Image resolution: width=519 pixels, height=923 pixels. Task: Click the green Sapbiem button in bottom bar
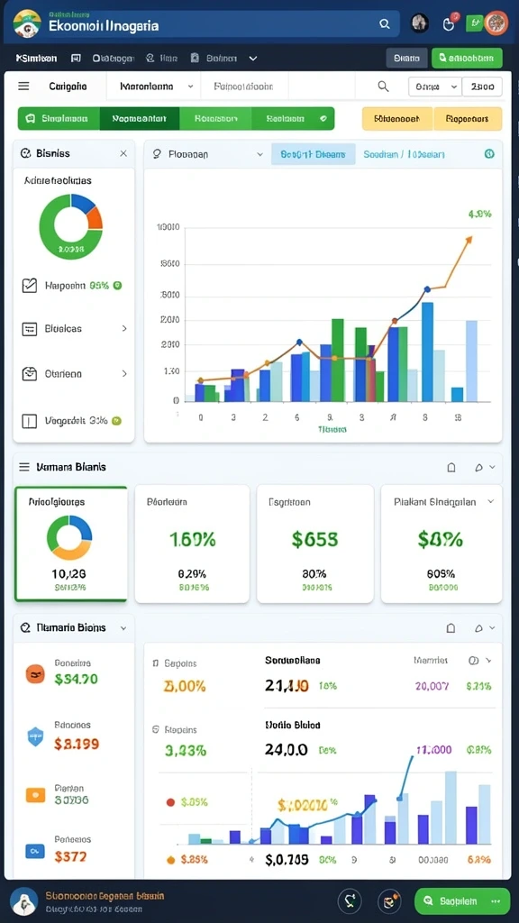462,901
